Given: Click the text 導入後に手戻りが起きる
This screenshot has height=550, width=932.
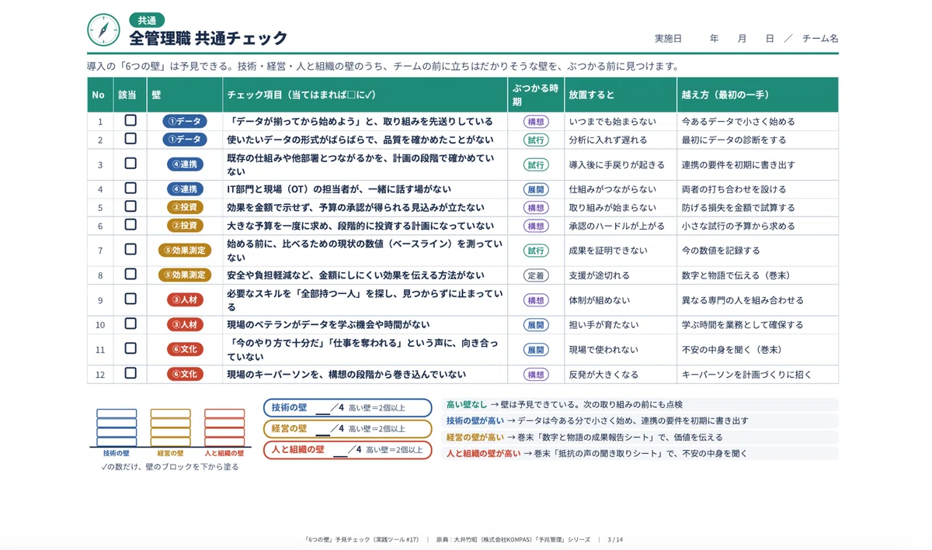Looking at the screenshot, I should click(617, 165).
